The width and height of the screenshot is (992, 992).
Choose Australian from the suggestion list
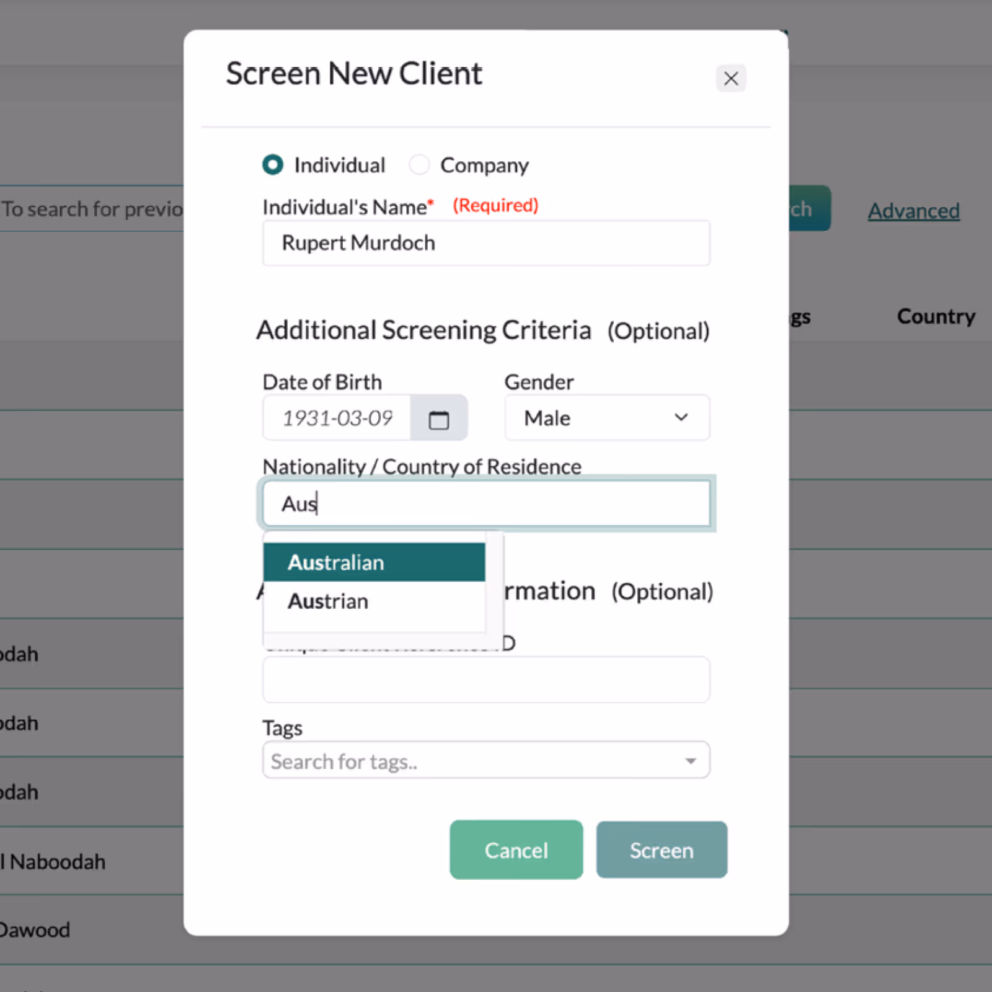click(x=374, y=562)
